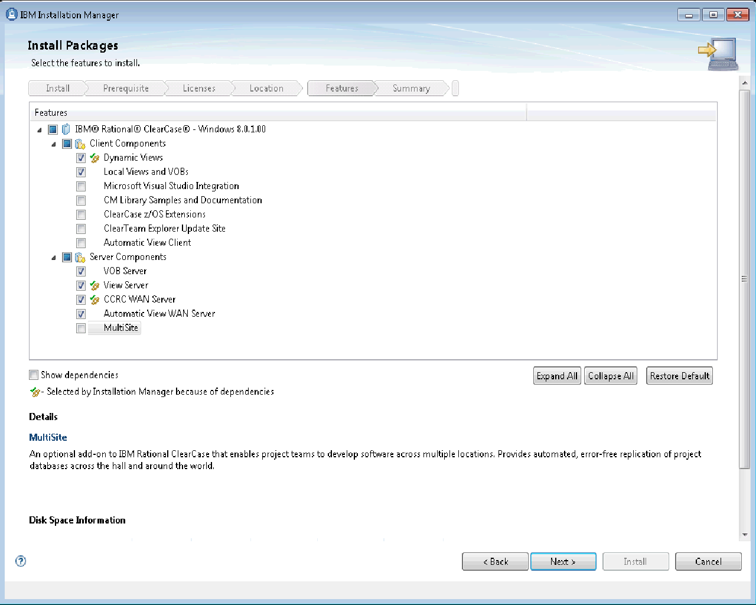
Task: Click the MultiSite details heading
Action: [x=48, y=438]
